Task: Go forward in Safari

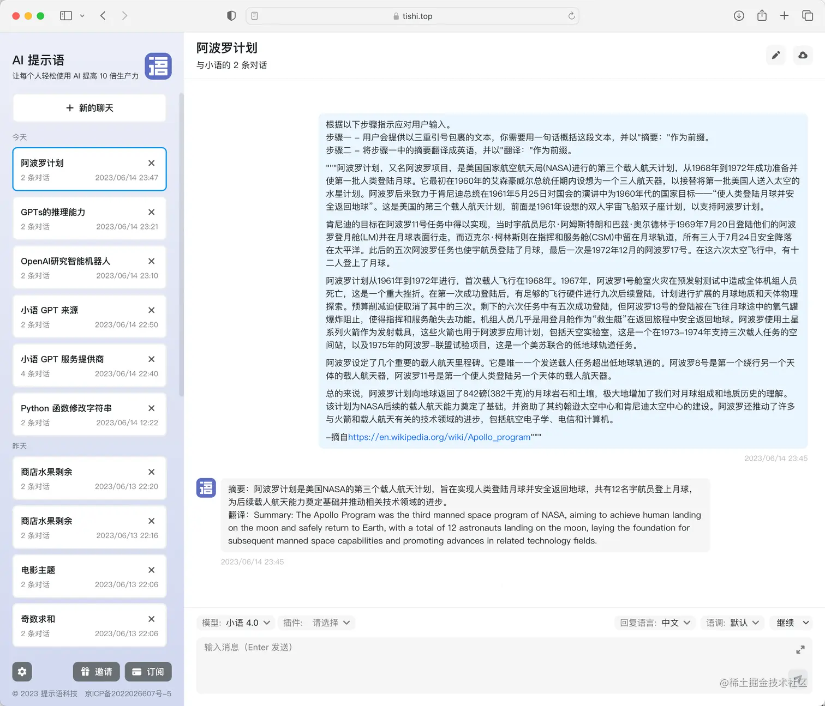Action: click(124, 16)
